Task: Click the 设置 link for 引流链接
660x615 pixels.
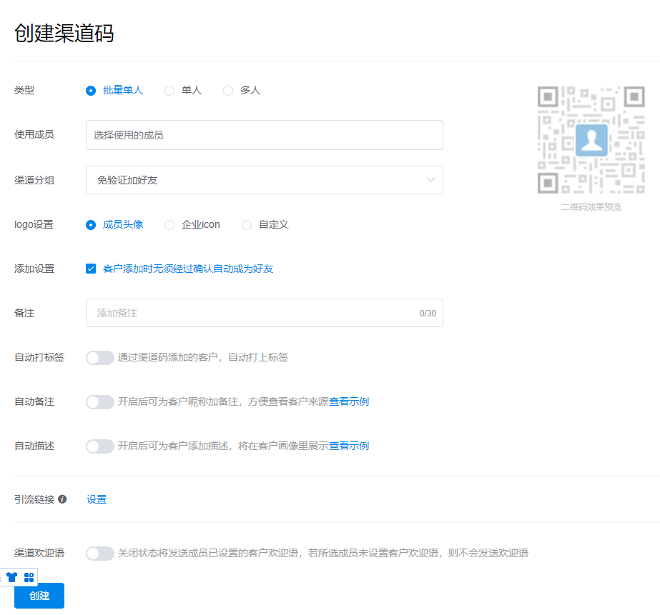Action: pos(97,499)
